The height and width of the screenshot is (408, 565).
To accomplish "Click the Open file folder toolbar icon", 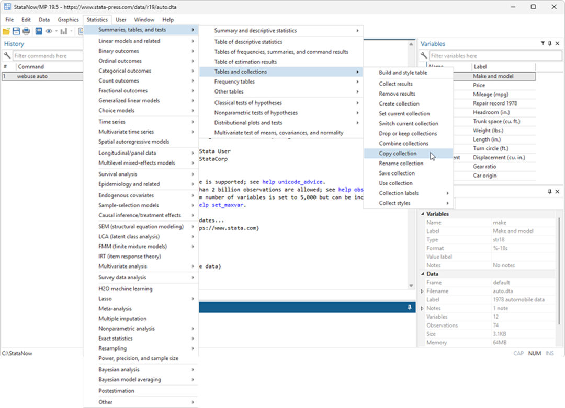I will 6,32.
